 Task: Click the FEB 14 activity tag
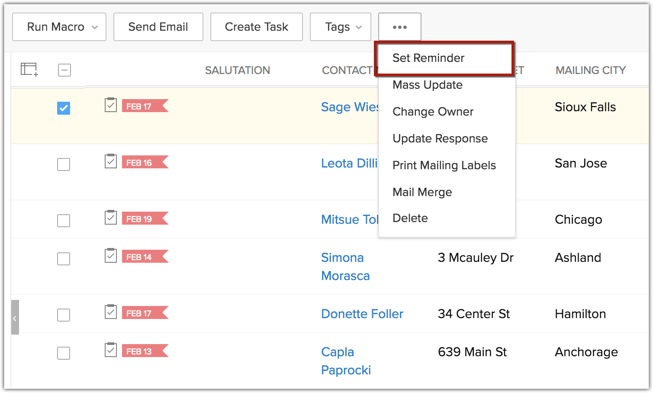(x=145, y=257)
